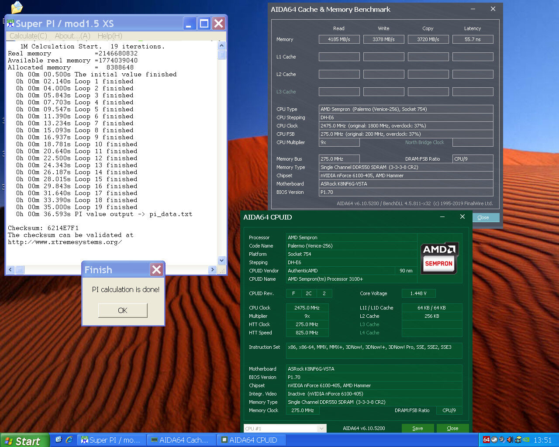
Task: Open the Calculate(C) menu
Action: 28,36
